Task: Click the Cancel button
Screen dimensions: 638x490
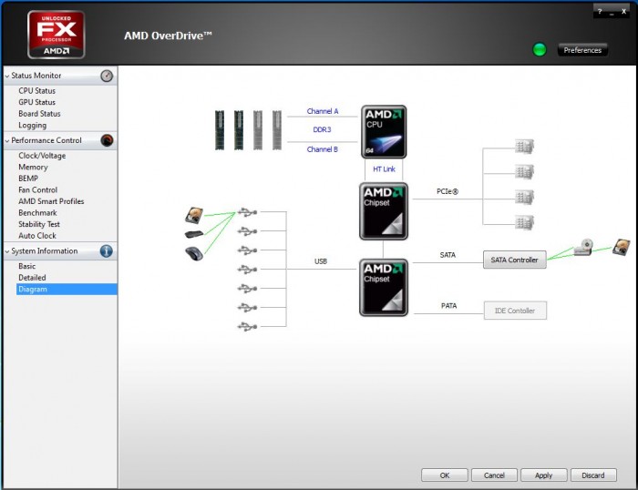Action: [x=494, y=475]
